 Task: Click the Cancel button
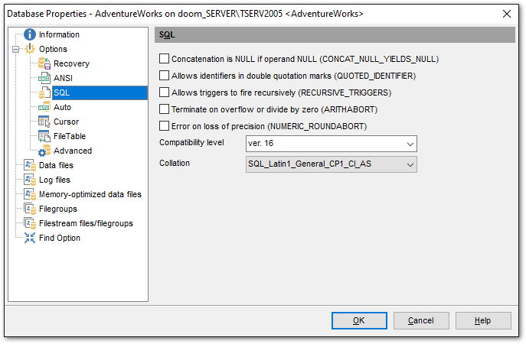(x=421, y=320)
